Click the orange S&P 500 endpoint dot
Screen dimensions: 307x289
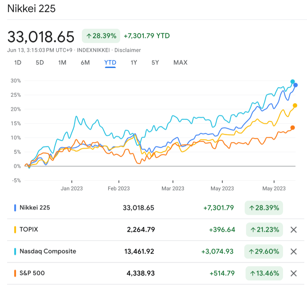(293, 128)
